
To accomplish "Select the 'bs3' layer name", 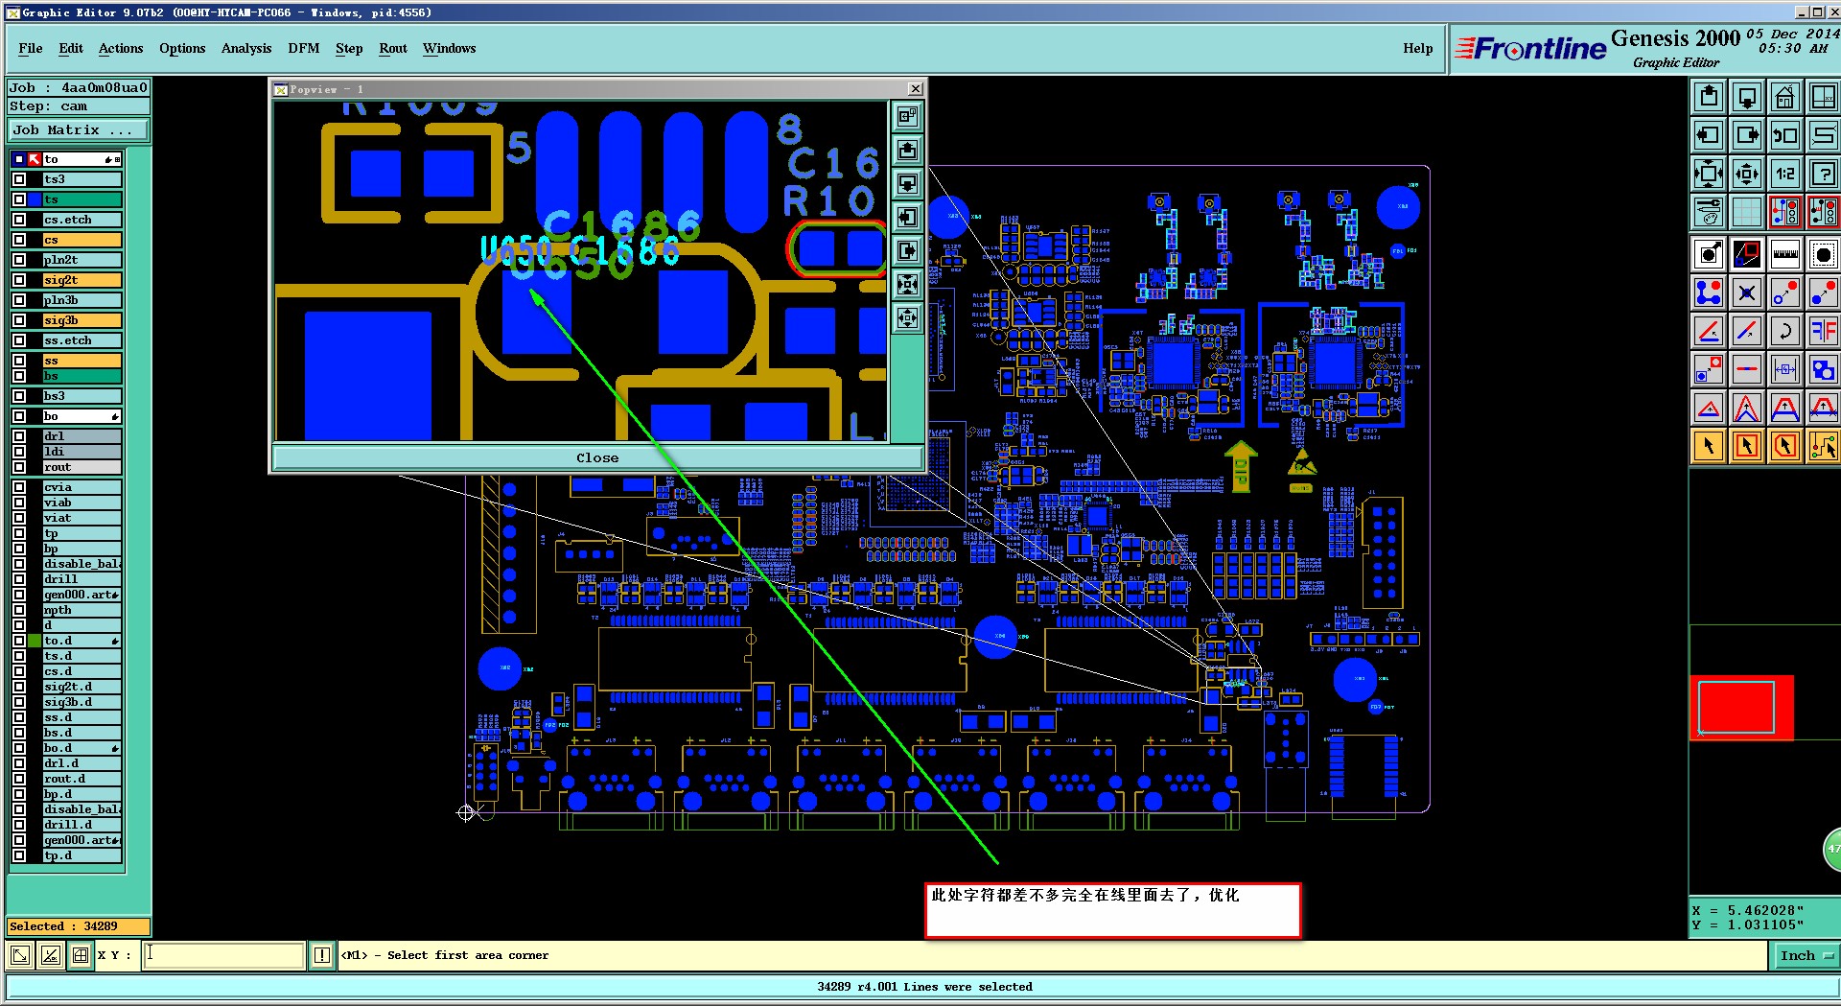I will (82, 396).
